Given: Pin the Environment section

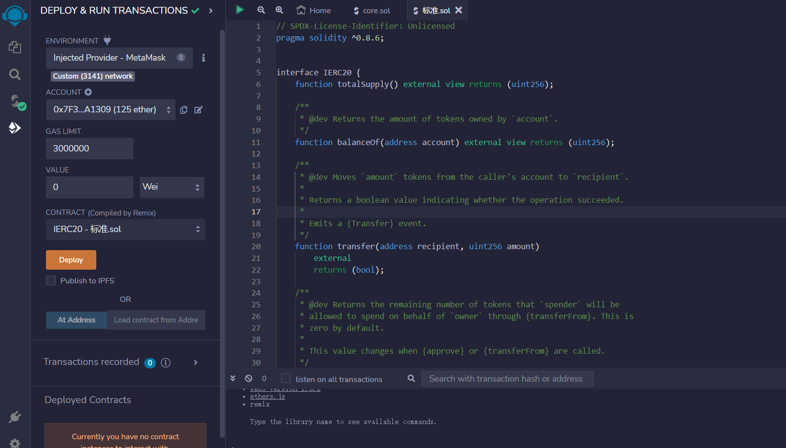Looking at the screenshot, I should [x=107, y=40].
